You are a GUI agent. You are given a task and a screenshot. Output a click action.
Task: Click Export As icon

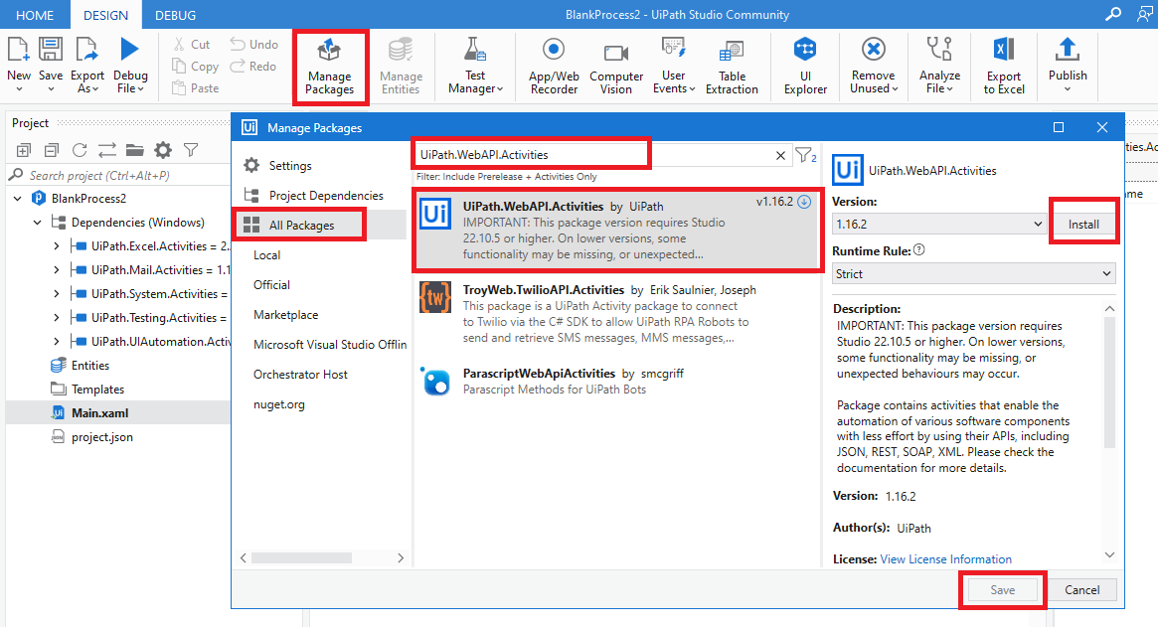[87, 51]
